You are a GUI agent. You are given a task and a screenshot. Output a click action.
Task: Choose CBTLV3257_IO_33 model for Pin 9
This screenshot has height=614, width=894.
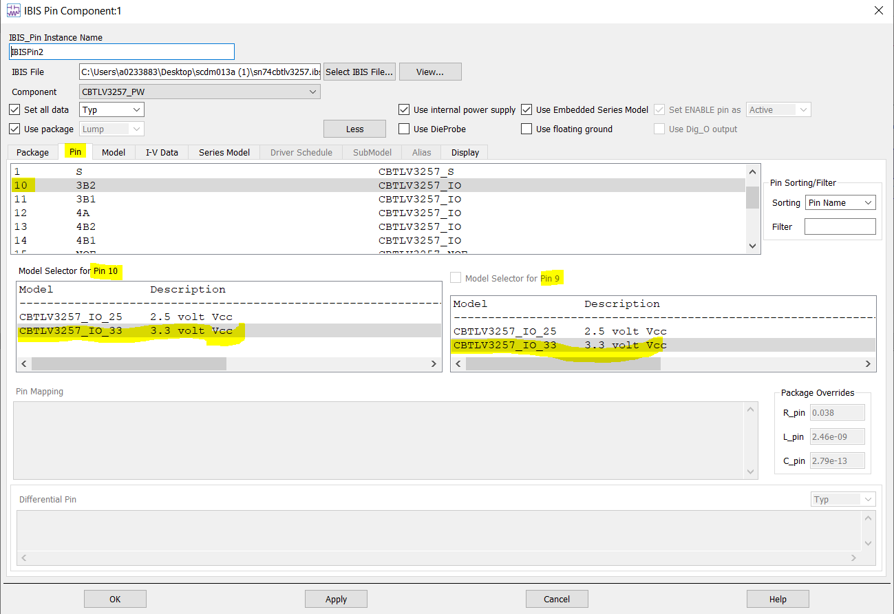663,345
